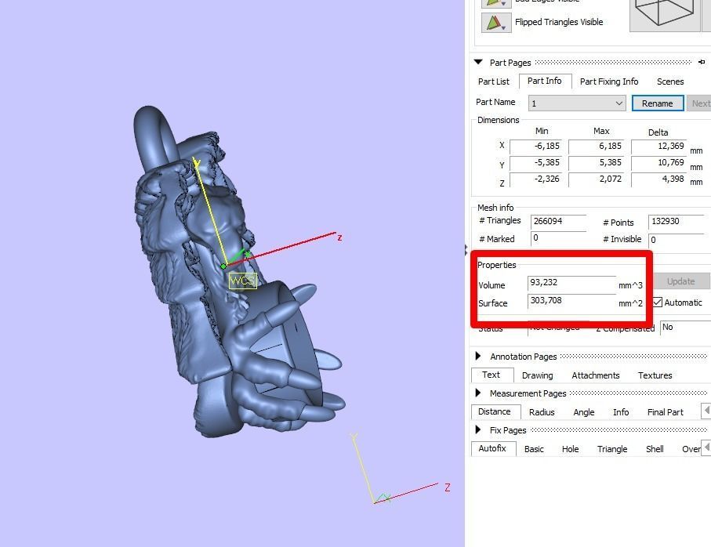Click the Z Max field 2,072

pyautogui.click(x=596, y=179)
